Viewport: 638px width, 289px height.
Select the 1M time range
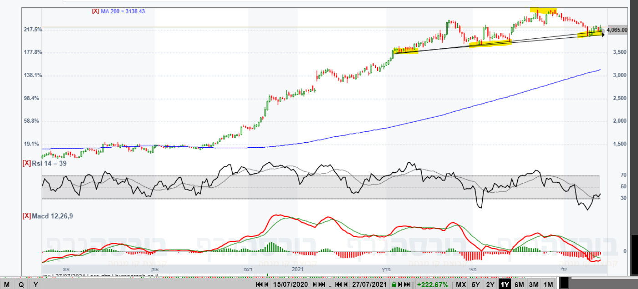coord(548,284)
